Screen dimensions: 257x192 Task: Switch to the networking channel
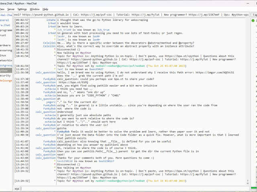pyautogui.click(x=6, y=60)
